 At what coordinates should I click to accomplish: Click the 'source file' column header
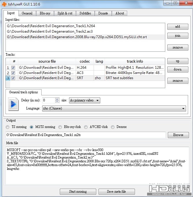coord(47,62)
